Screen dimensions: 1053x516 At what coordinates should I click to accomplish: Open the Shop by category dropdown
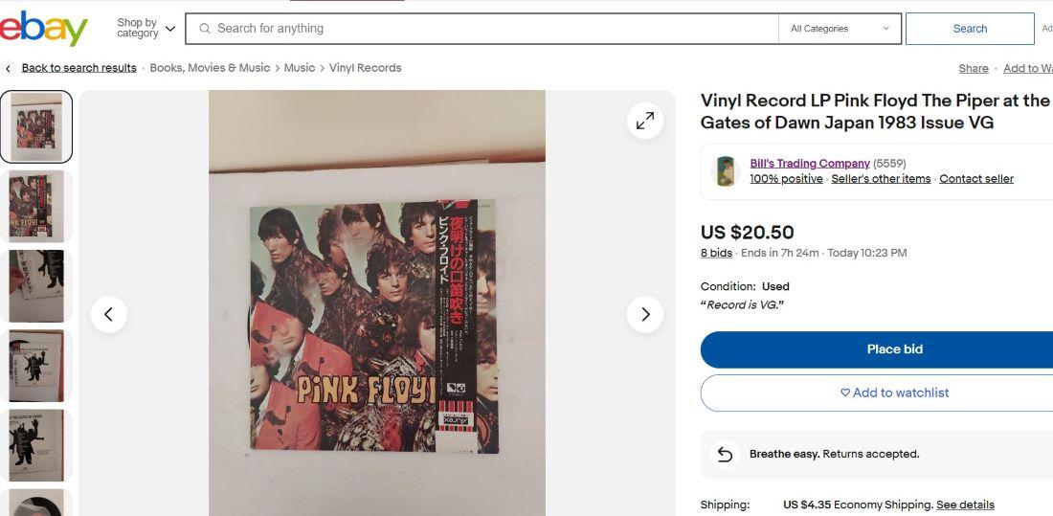pyautogui.click(x=146, y=29)
